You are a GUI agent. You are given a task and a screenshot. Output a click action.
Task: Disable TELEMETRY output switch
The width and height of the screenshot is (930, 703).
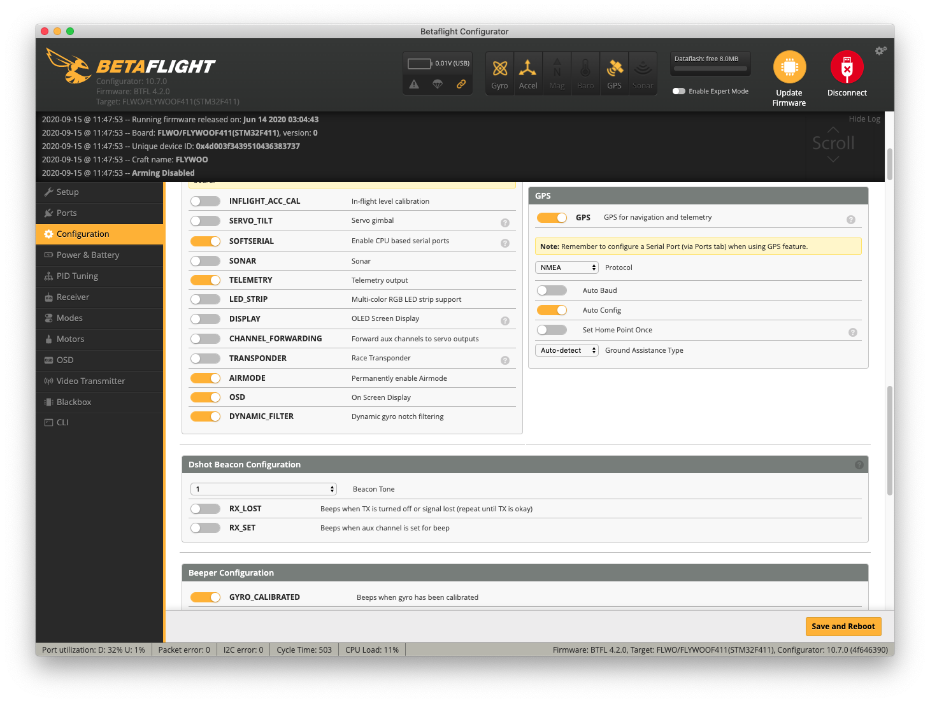coord(205,280)
